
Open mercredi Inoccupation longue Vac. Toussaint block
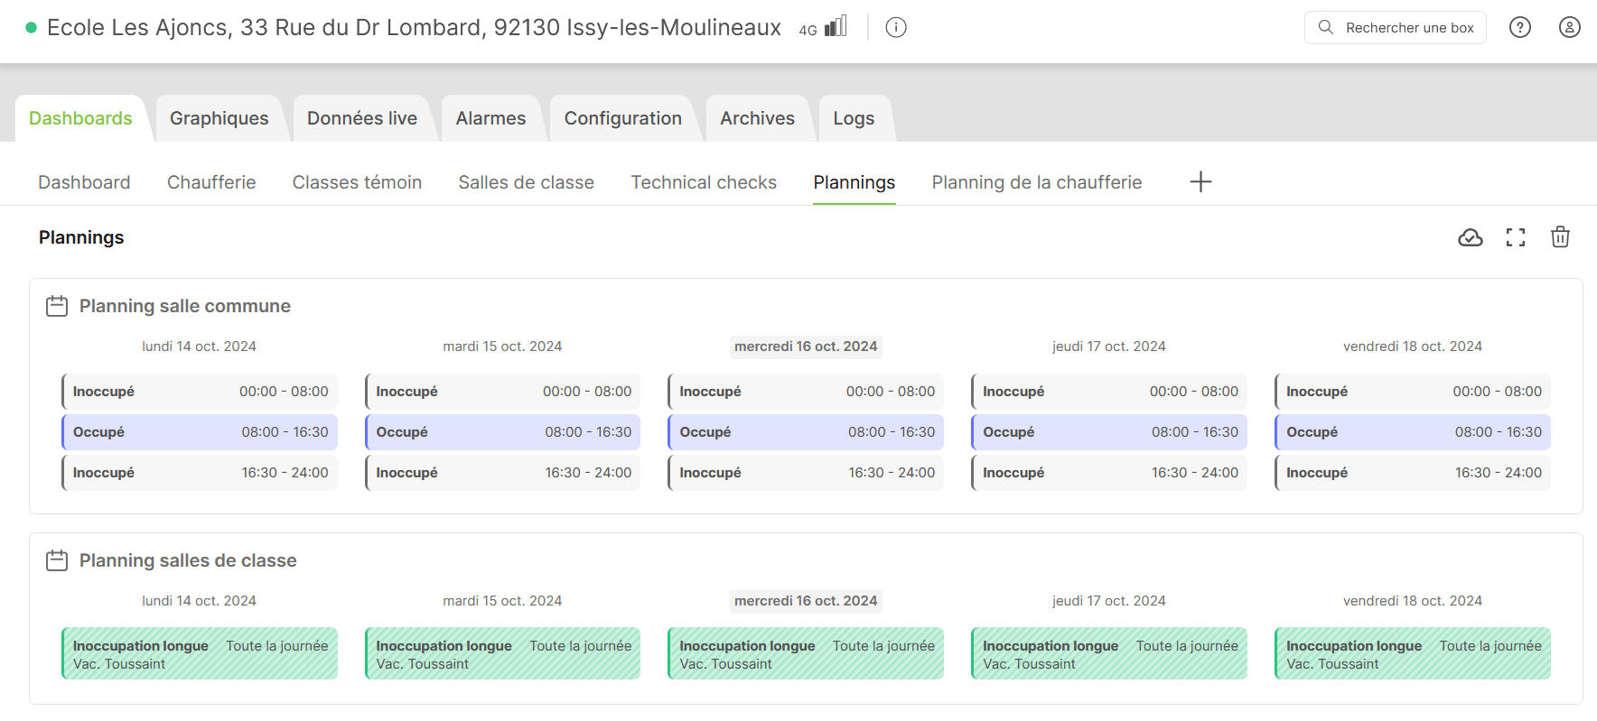(806, 653)
